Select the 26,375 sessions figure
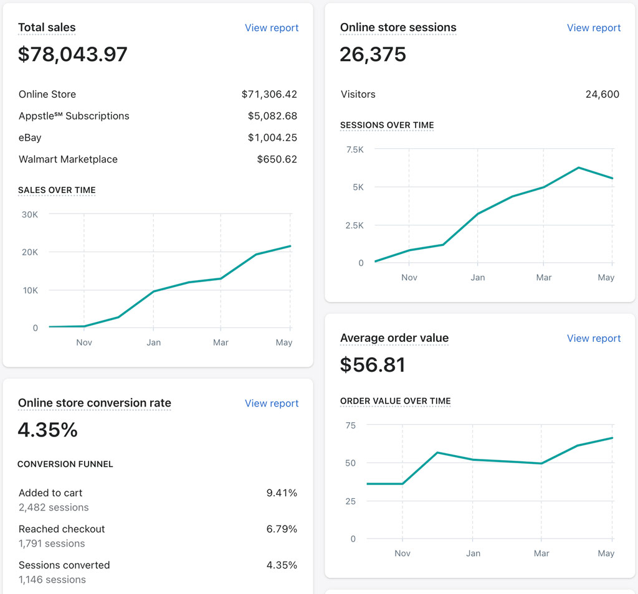This screenshot has height=594, width=638. pos(373,54)
